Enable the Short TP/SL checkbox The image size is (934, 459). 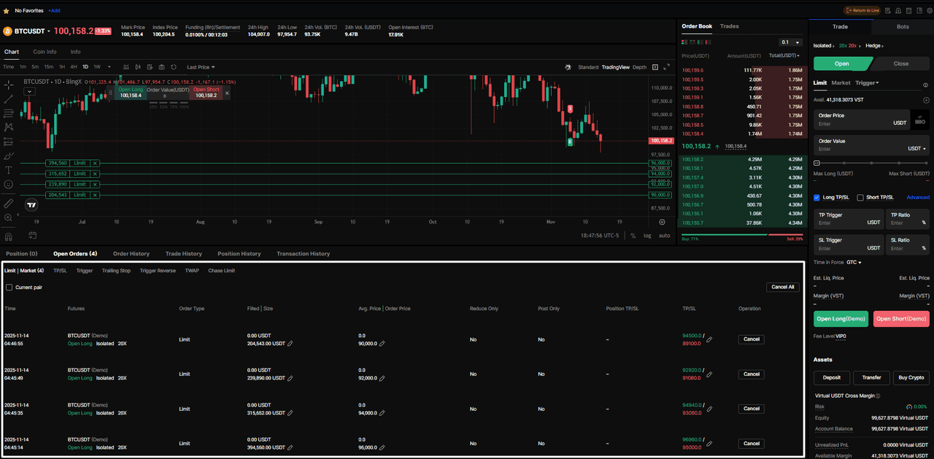click(x=860, y=198)
